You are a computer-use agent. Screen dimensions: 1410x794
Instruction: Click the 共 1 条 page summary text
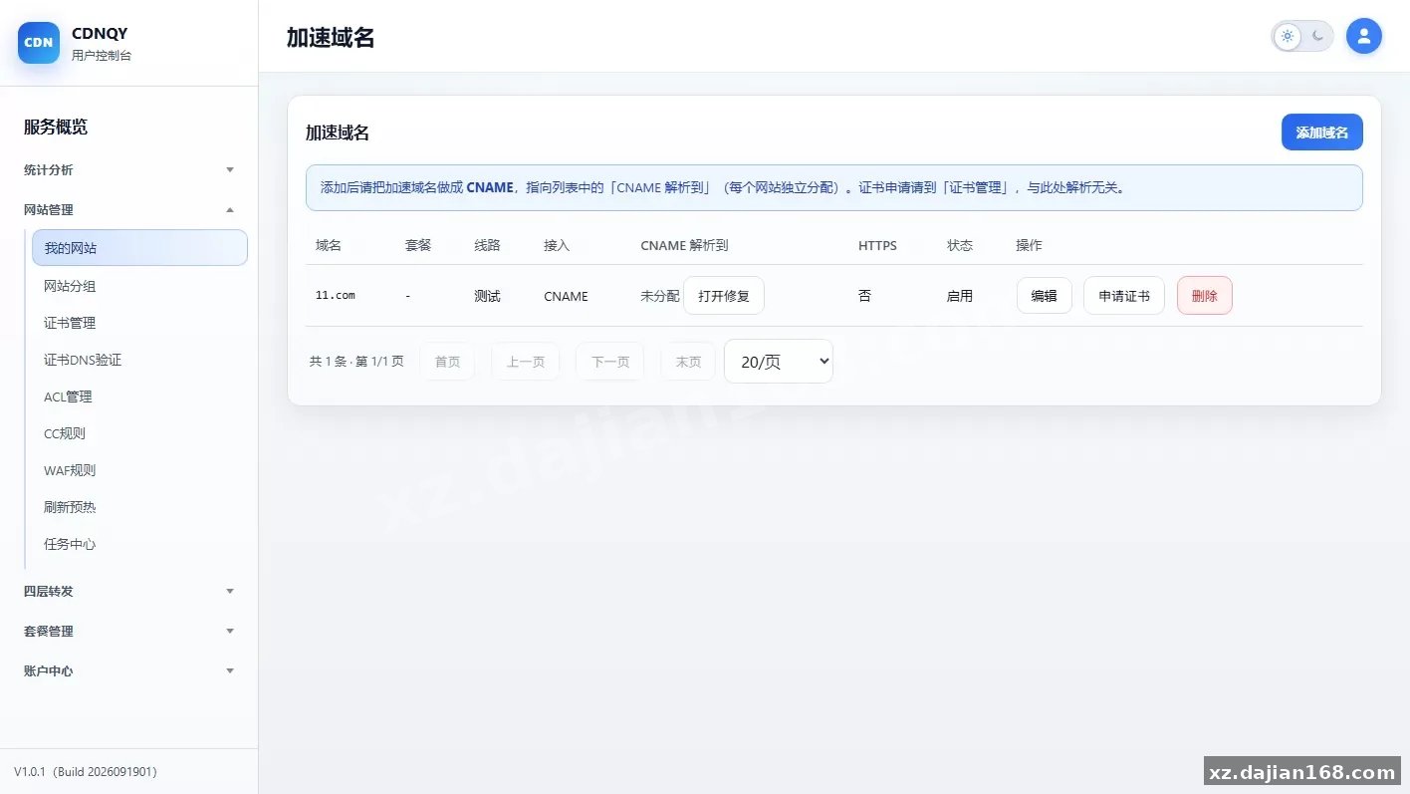356,362
